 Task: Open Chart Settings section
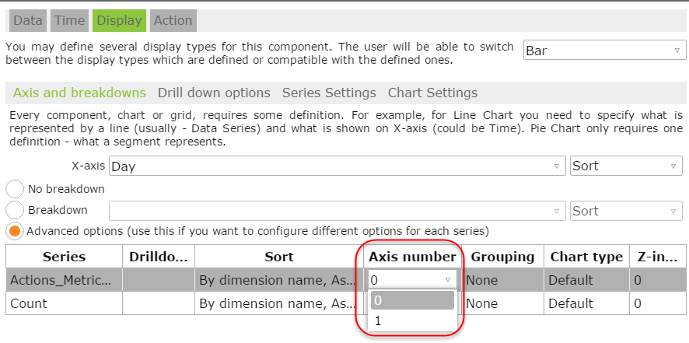(432, 93)
